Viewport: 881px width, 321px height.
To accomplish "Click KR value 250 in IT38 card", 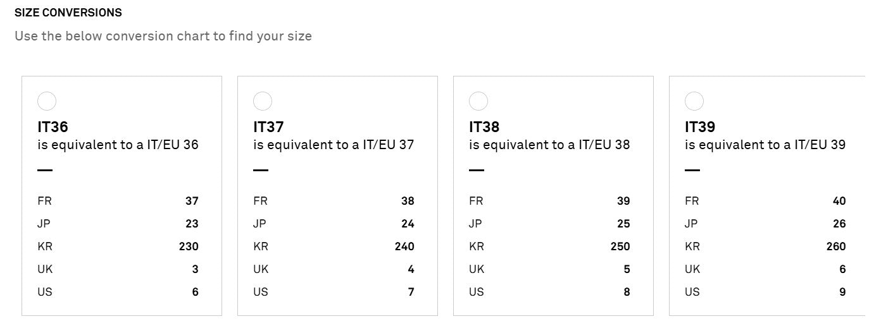I will point(620,246).
